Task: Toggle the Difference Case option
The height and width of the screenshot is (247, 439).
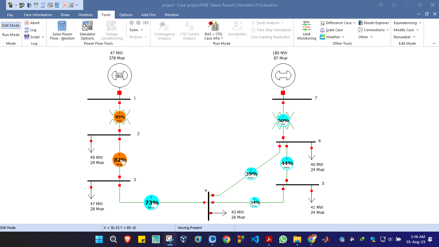Action: (x=337, y=23)
